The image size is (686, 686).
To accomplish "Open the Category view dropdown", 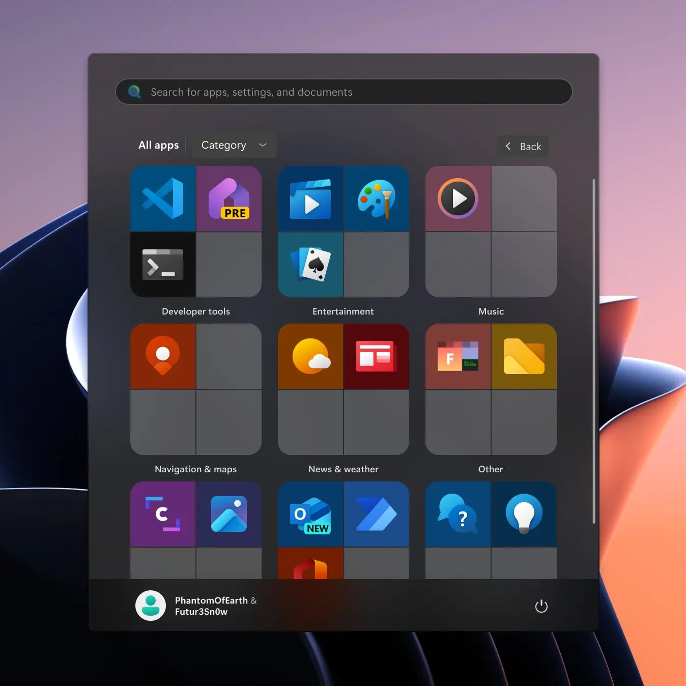I will (x=234, y=145).
